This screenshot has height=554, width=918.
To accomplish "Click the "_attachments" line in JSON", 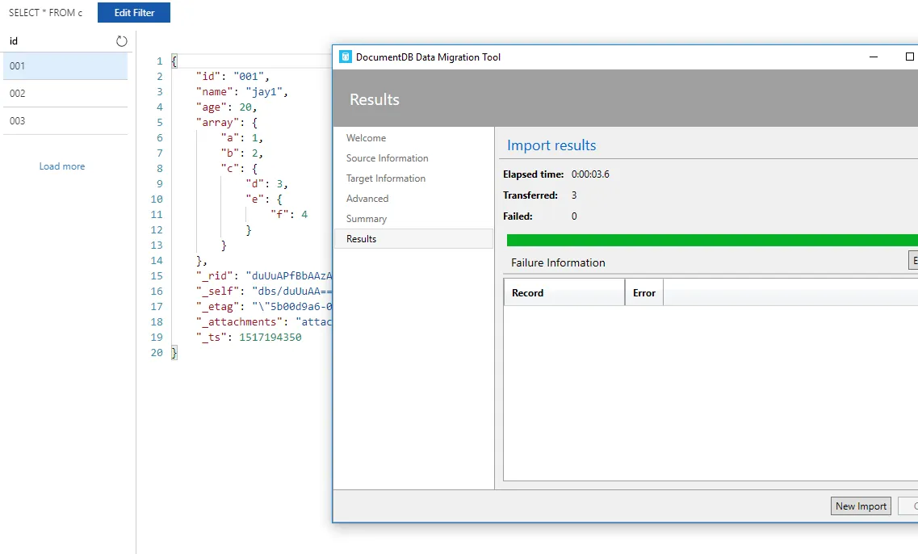I will 264,322.
